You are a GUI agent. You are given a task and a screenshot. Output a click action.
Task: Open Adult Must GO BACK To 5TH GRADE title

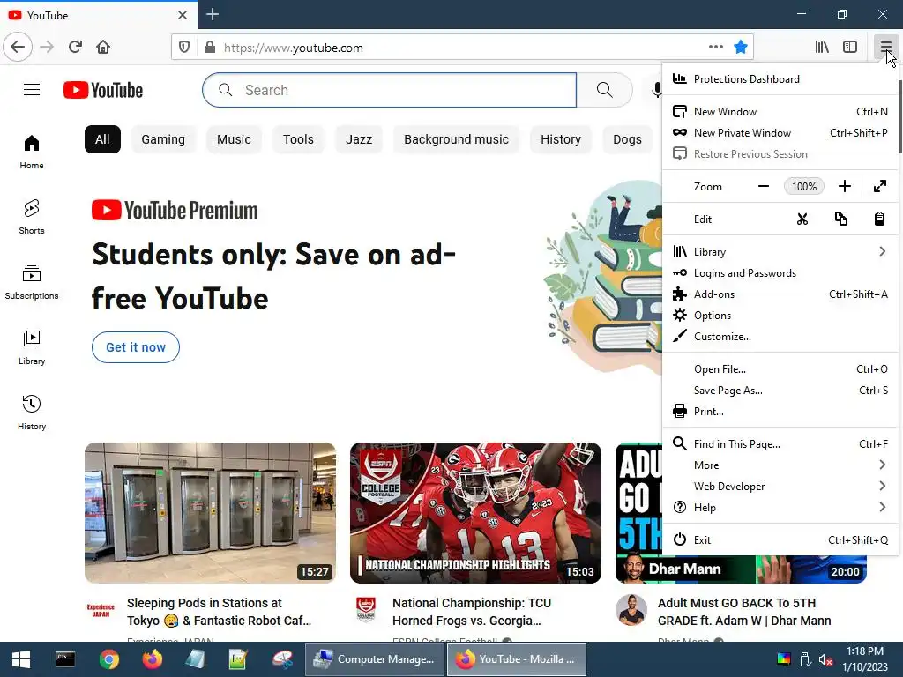(x=744, y=612)
